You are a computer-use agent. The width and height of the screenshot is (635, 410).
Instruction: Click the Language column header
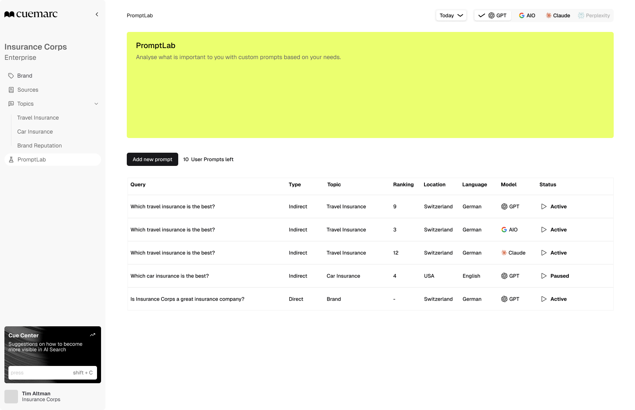tap(474, 184)
